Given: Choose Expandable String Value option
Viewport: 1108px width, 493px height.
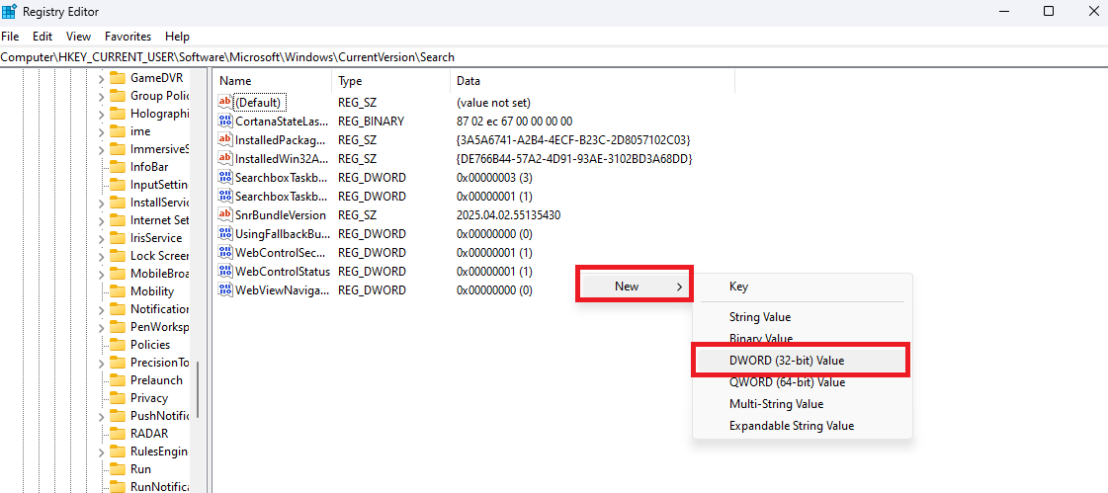Looking at the screenshot, I should tap(791, 426).
